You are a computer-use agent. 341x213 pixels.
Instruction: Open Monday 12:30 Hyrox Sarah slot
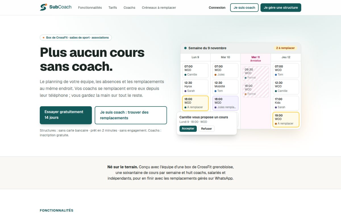point(195,87)
